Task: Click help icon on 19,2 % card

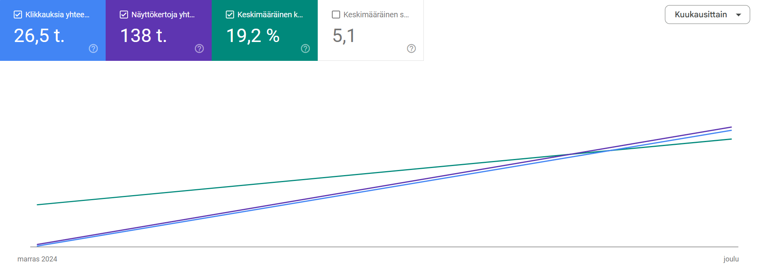Action: (x=305, y=48)
